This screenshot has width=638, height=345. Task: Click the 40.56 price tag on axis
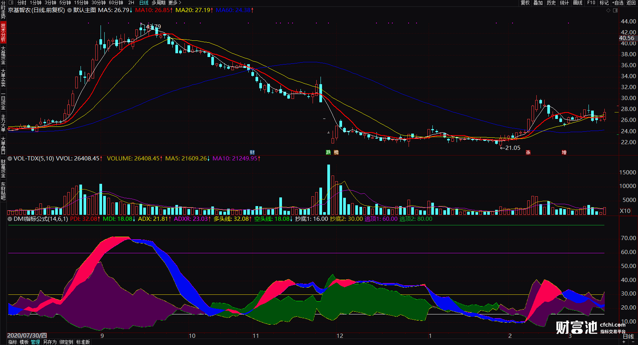tap(627, 38)
